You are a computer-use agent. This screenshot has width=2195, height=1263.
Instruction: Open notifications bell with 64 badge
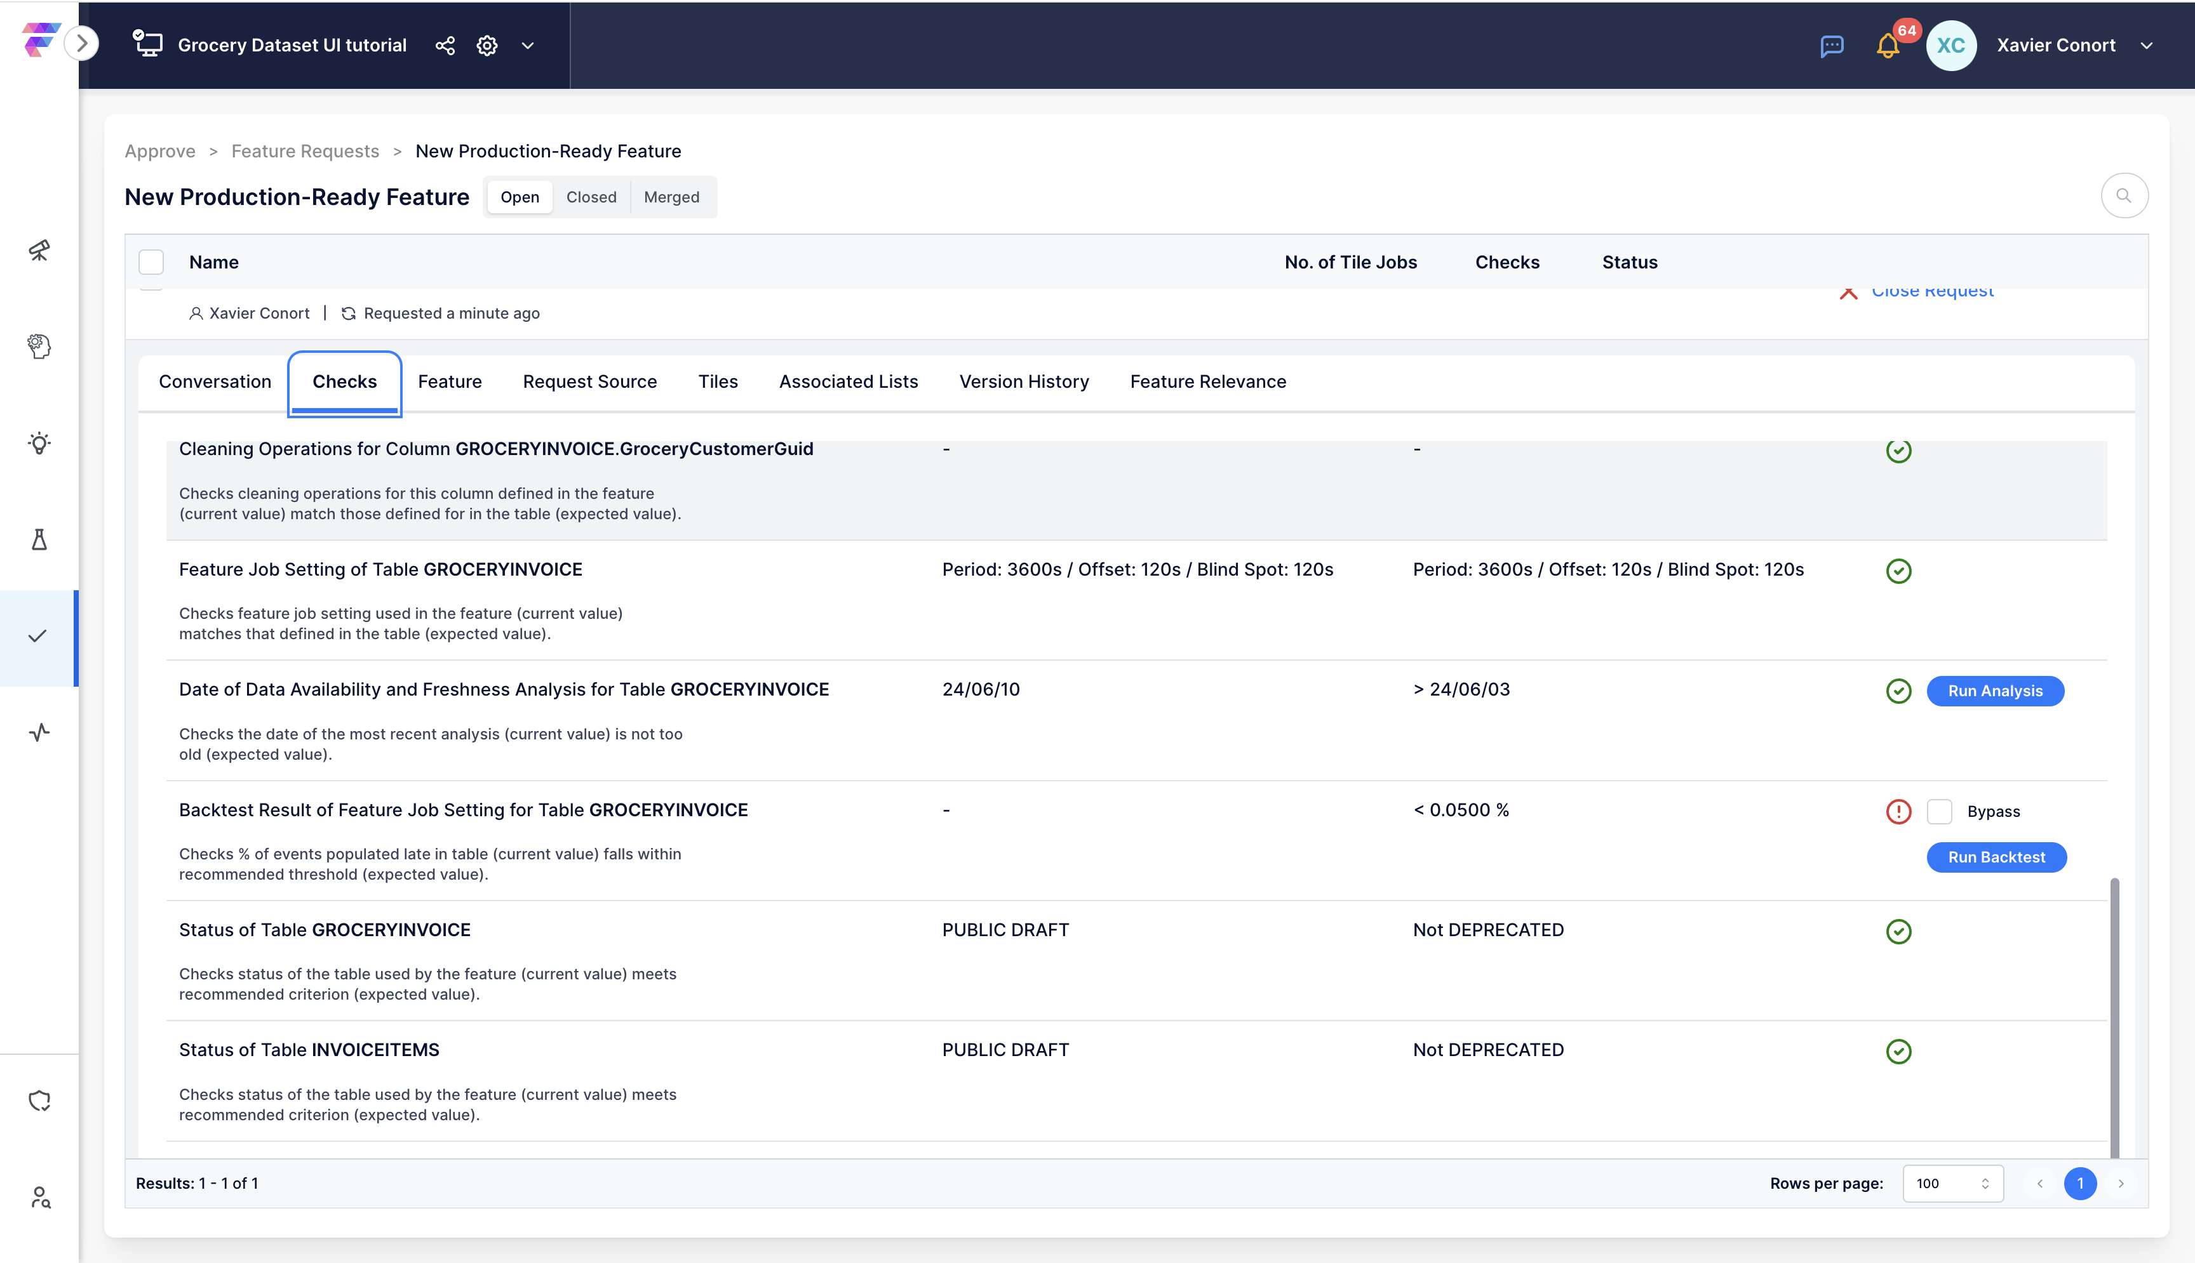pyautogui.click(x=1888, y=46)
